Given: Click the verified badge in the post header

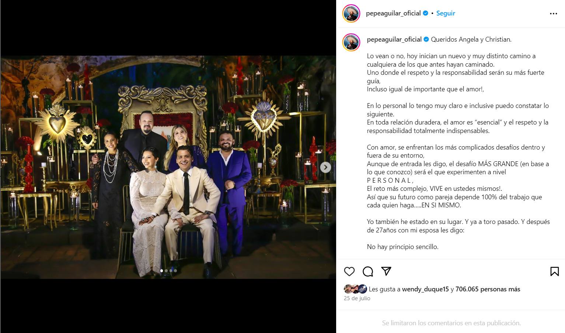Looking at the screenshot, I should click(425, 13).
